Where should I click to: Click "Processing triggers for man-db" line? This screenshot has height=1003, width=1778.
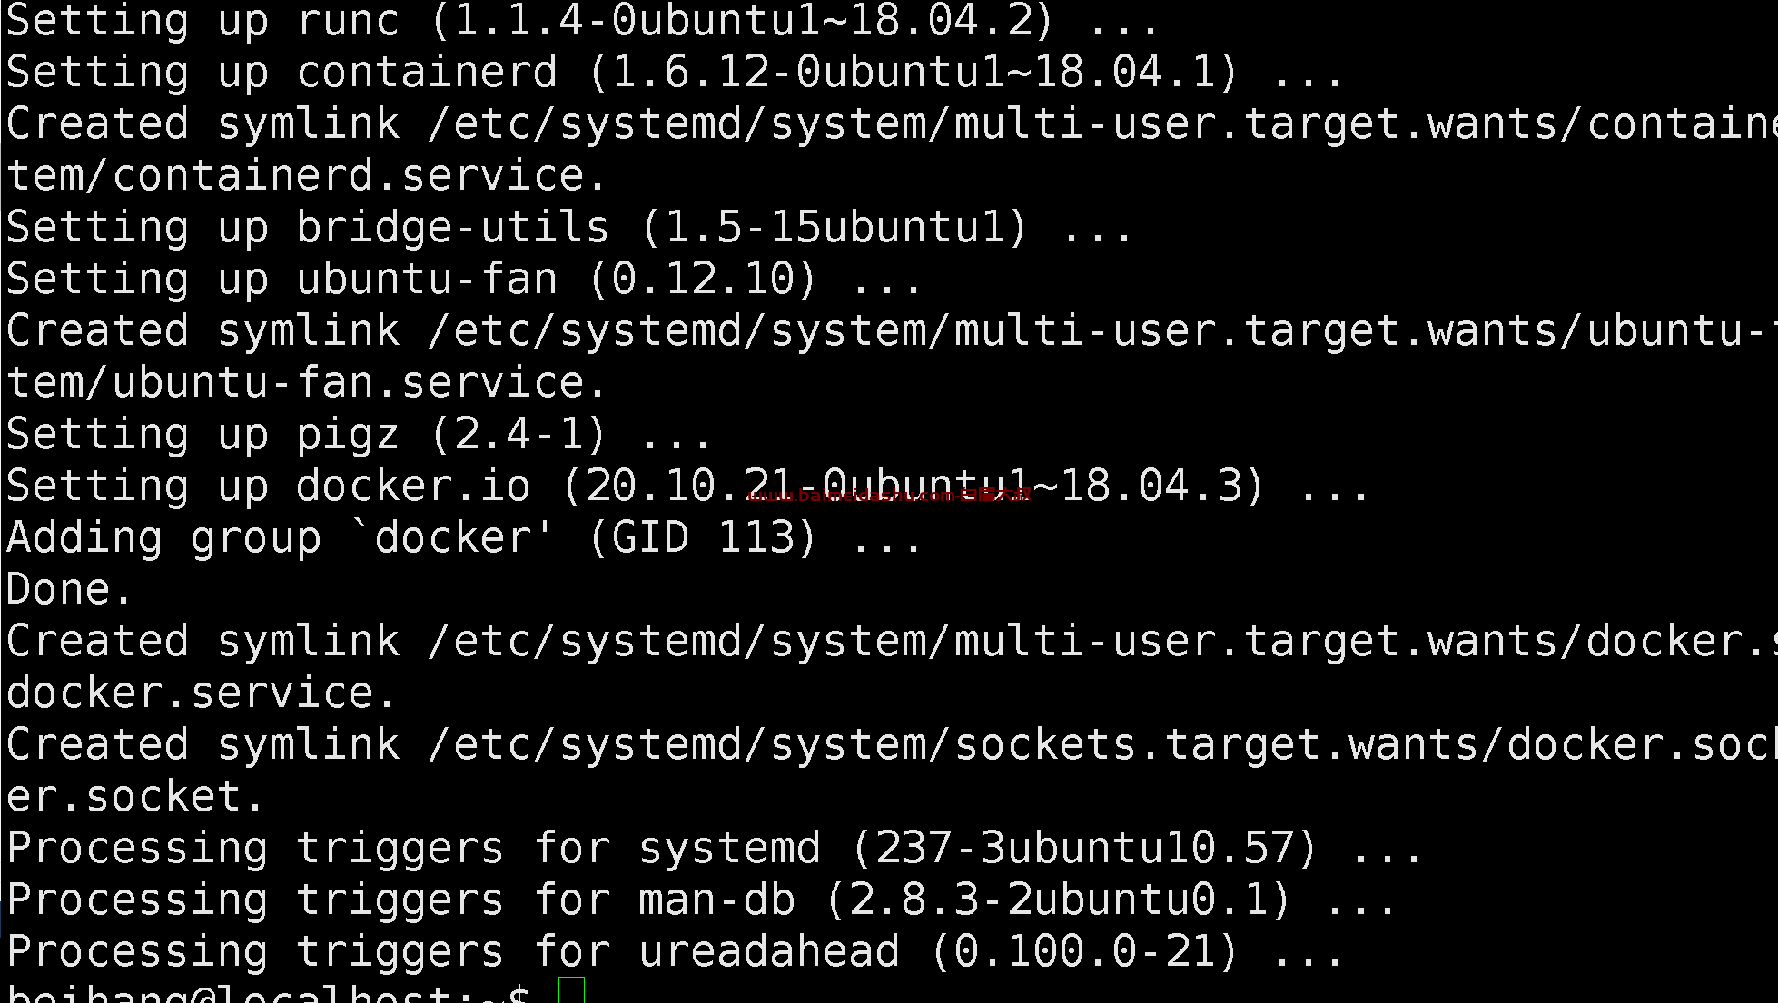[700, 900]
